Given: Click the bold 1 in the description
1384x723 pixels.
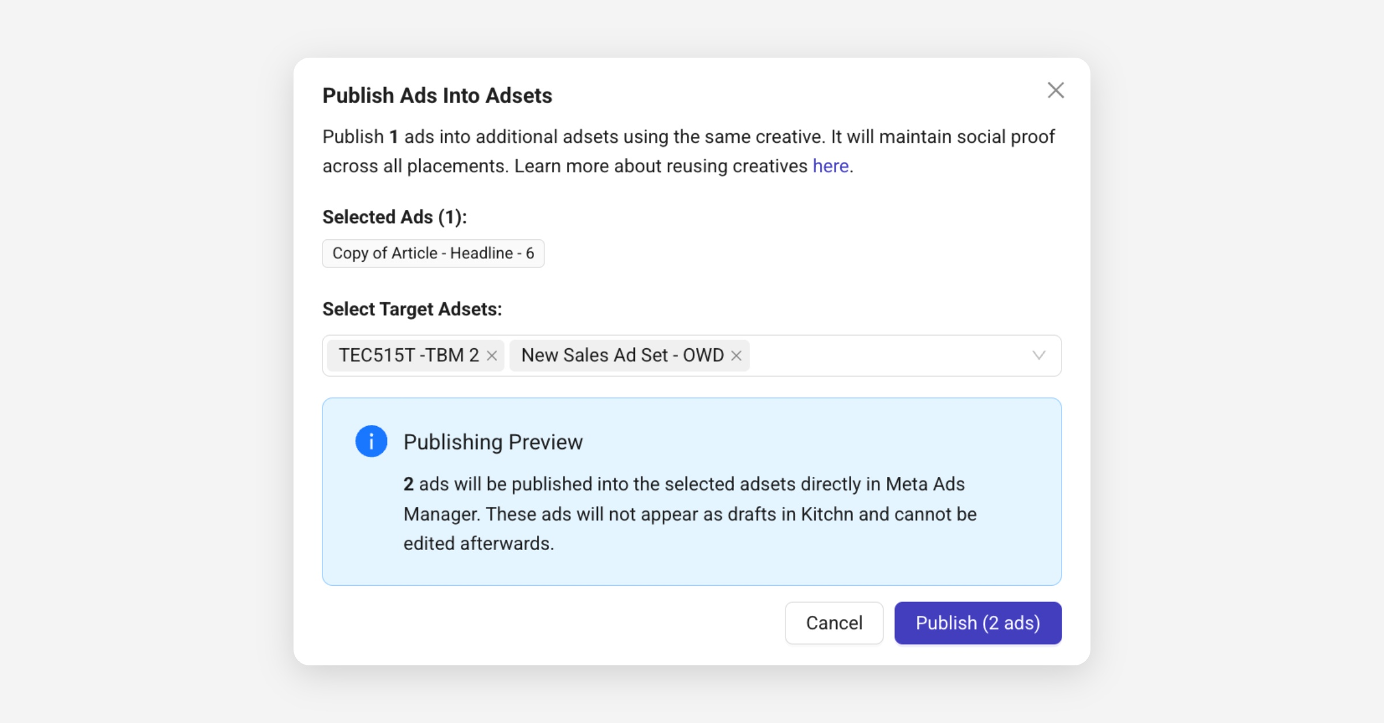Looking at the screenshot, I should click(394, 137).
